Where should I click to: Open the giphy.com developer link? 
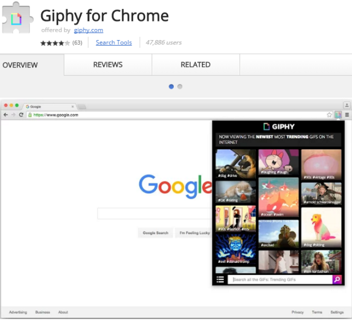pos(89,30)
